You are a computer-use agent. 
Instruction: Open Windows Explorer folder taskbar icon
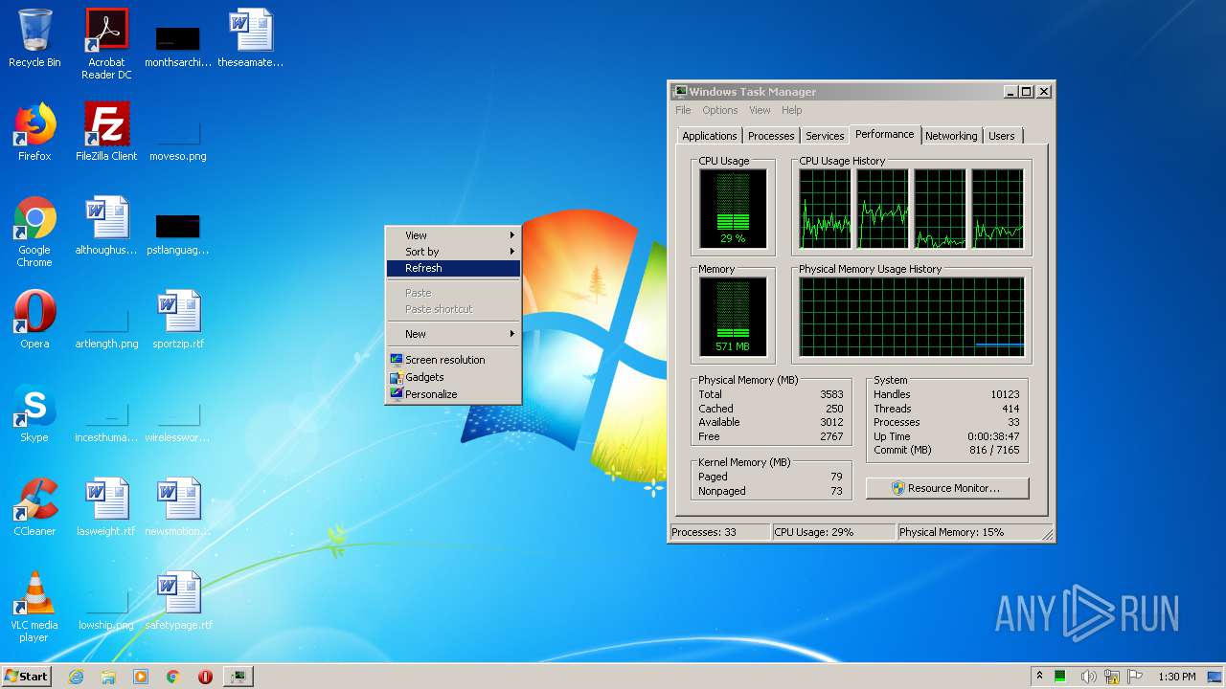pyautogui.click(x=108, y=677)
